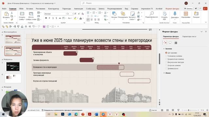The image size is (209, 117).
Task: Apply center text alignment
Action: (92, 19)
